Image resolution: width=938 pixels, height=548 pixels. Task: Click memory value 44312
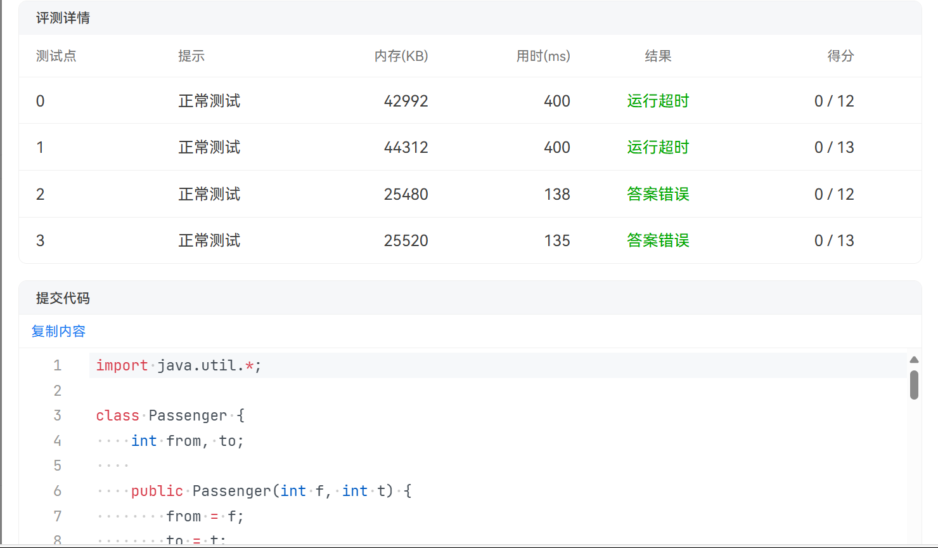tap(406, 147)
